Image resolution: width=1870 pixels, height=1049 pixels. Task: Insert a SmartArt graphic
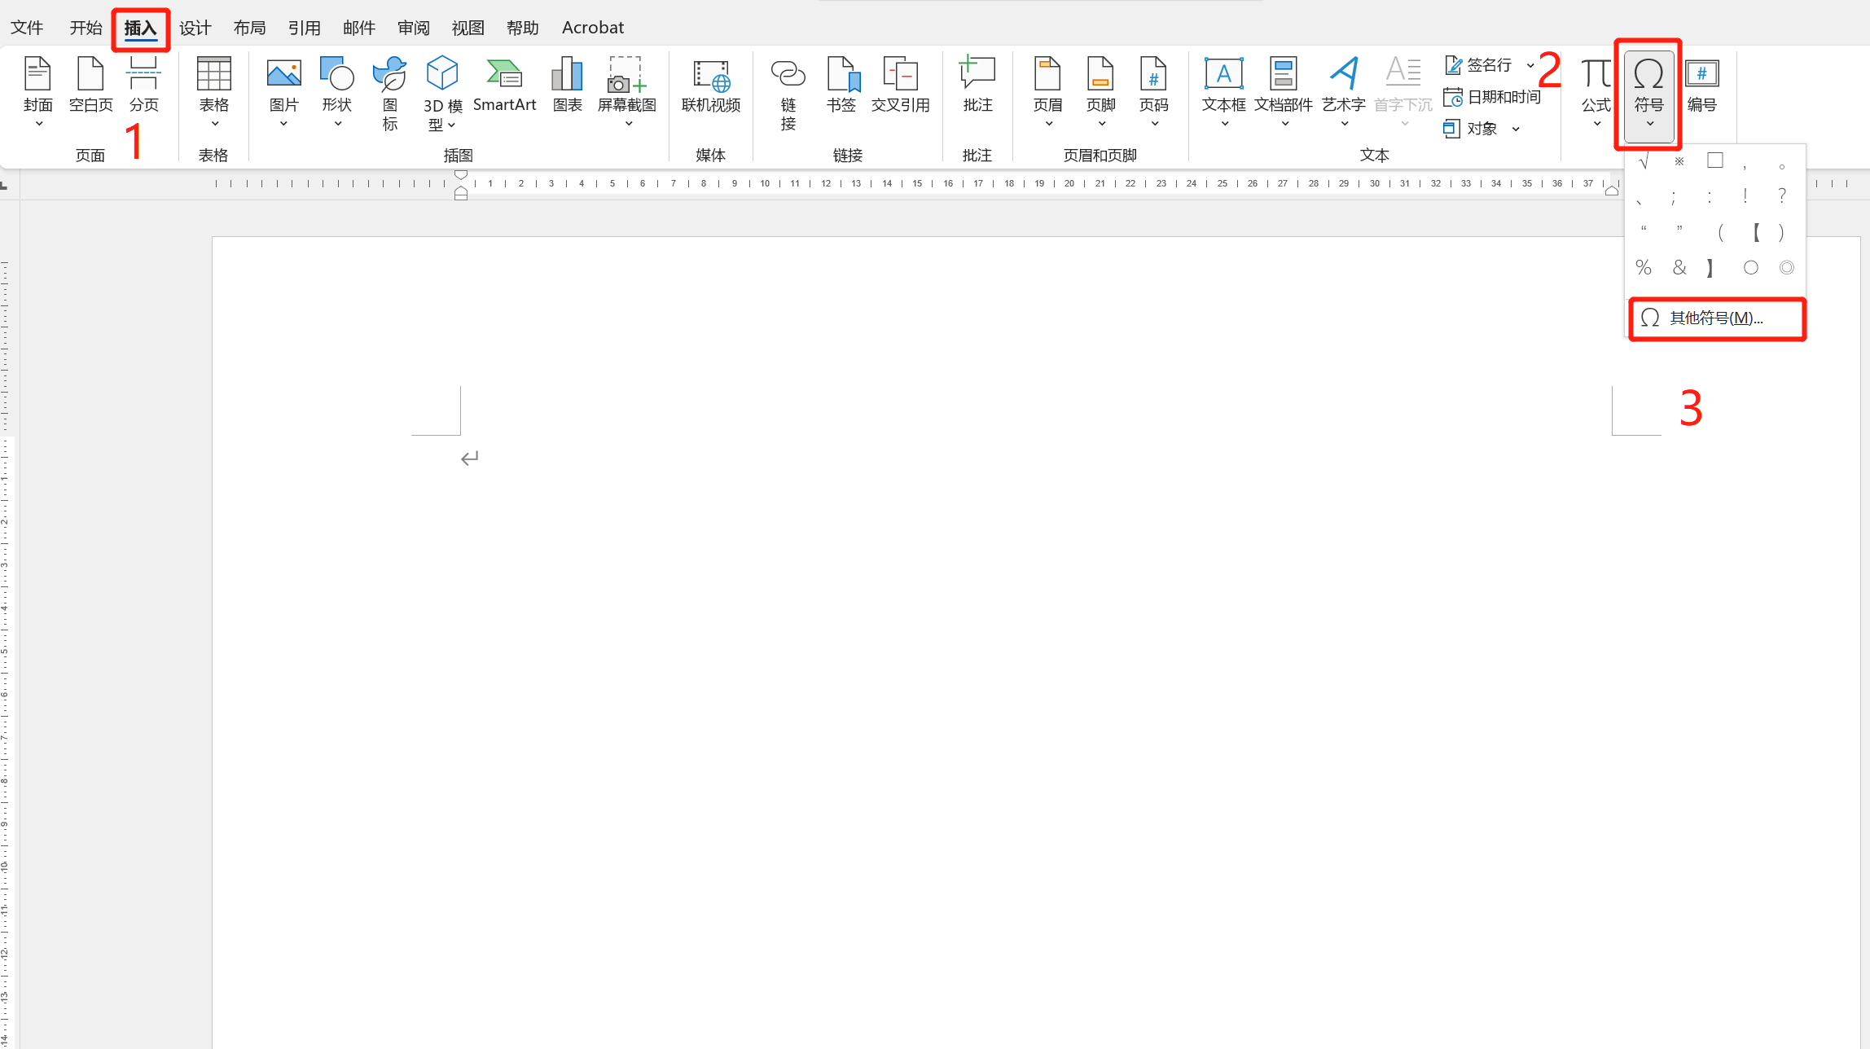coord(504,86)
